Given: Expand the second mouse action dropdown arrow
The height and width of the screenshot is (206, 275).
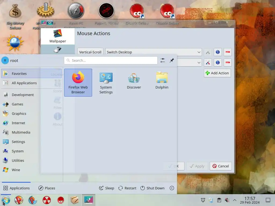Looking at the screenshot, I should (x=199, y=62).
